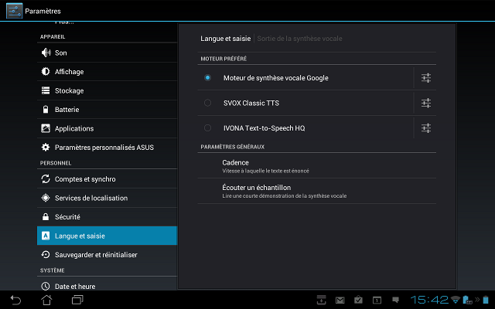The height and width of the screenshot is (309, 495).
Task: Tap the Date et heure clock icon
Action: (46, 287)
